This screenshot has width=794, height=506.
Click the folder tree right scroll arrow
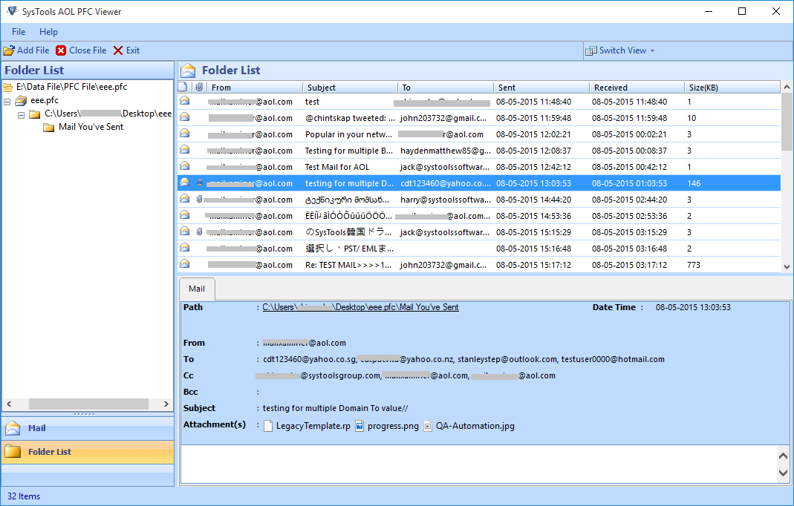(166, 404)
